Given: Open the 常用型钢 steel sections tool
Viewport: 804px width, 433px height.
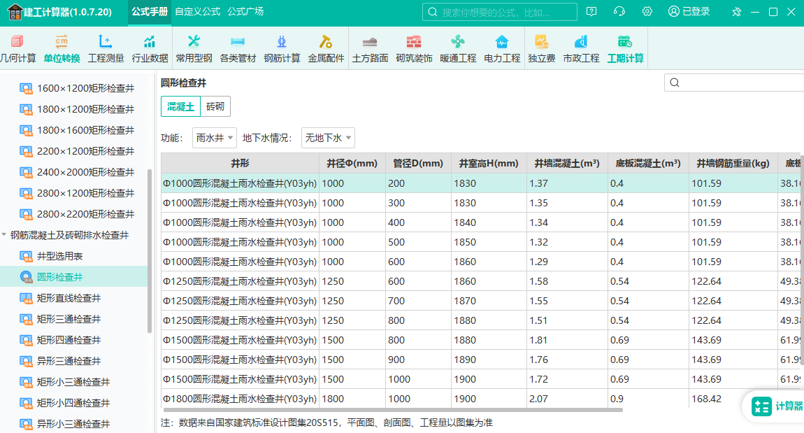Looking at the screenshot, I should point(194,49).
